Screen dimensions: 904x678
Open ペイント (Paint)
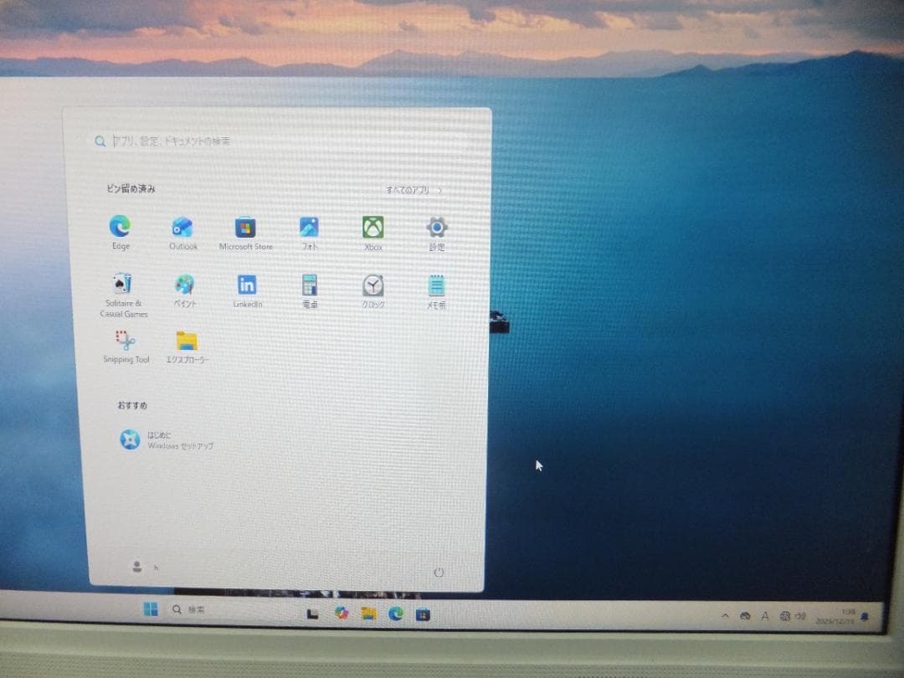(183, 285)
